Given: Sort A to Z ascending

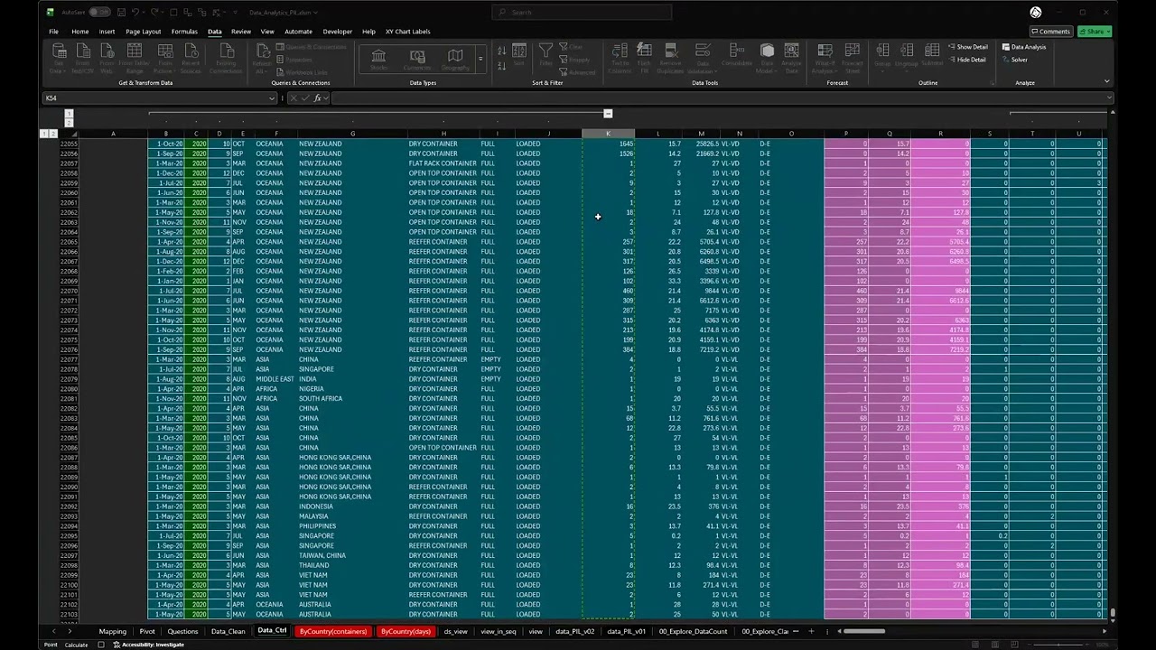Looking at the screenshot, I should [501, 49].
